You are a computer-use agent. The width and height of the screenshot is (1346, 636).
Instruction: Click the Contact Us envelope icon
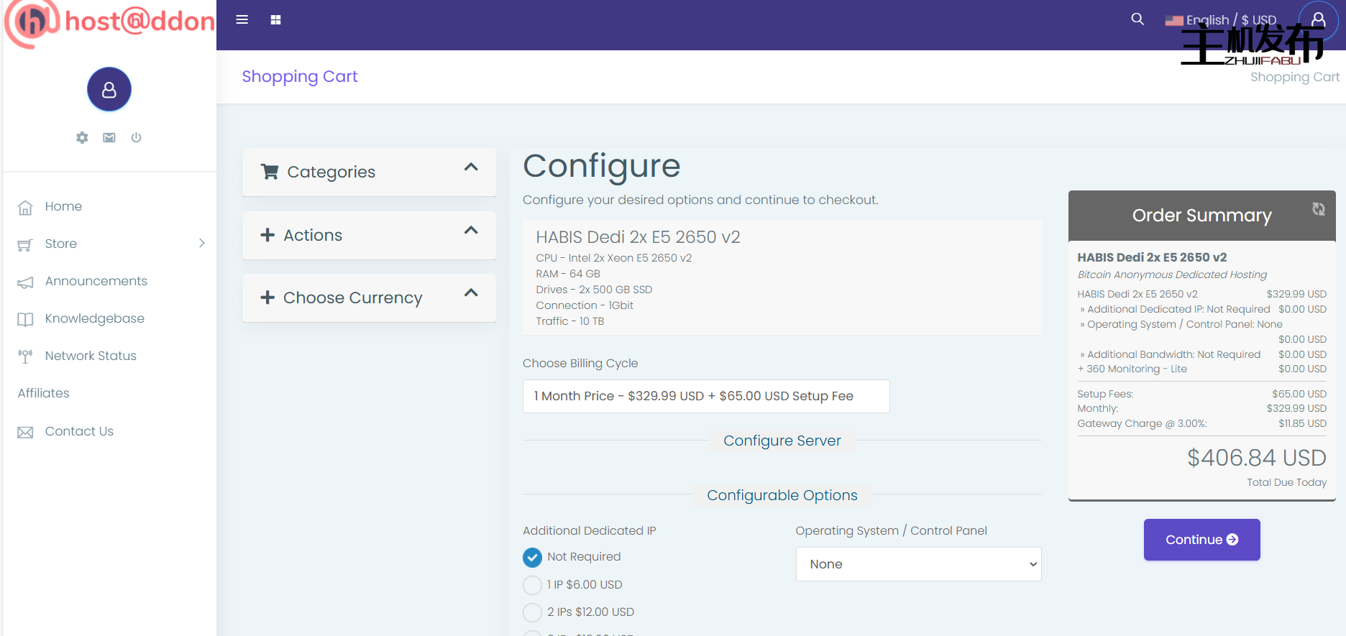click(25, 432)
